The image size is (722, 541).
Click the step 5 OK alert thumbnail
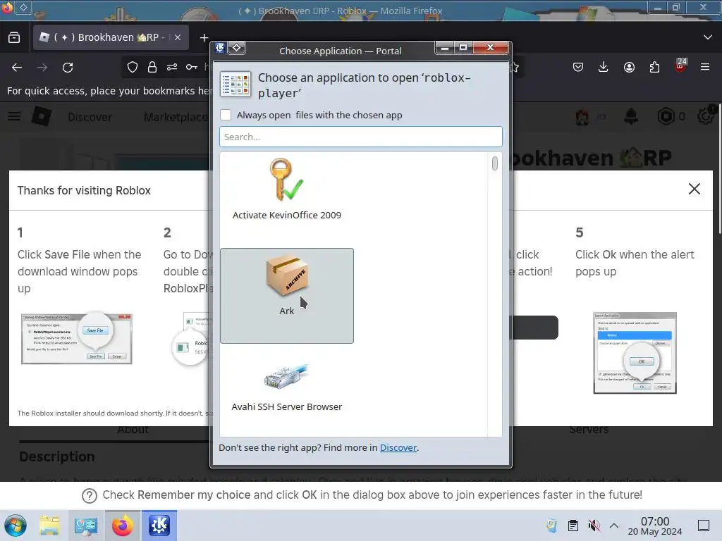(x=635, y=353)
